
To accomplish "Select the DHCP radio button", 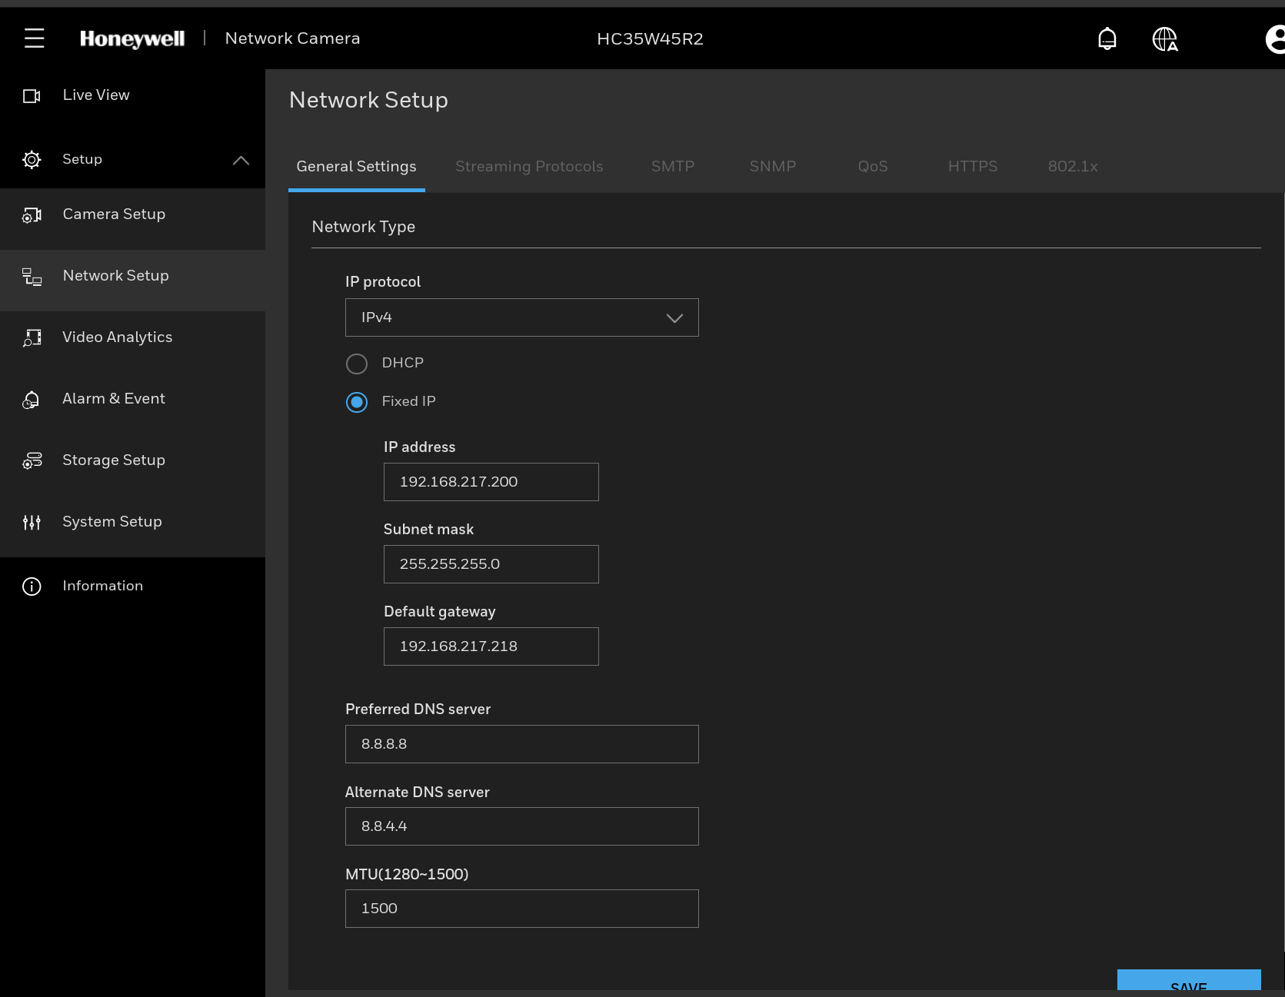I will (357, 363).
